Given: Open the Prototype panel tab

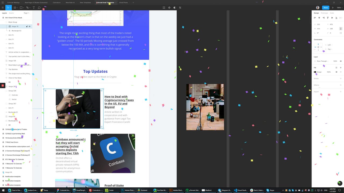Looking at the screenshot, I should coord(324,13).
